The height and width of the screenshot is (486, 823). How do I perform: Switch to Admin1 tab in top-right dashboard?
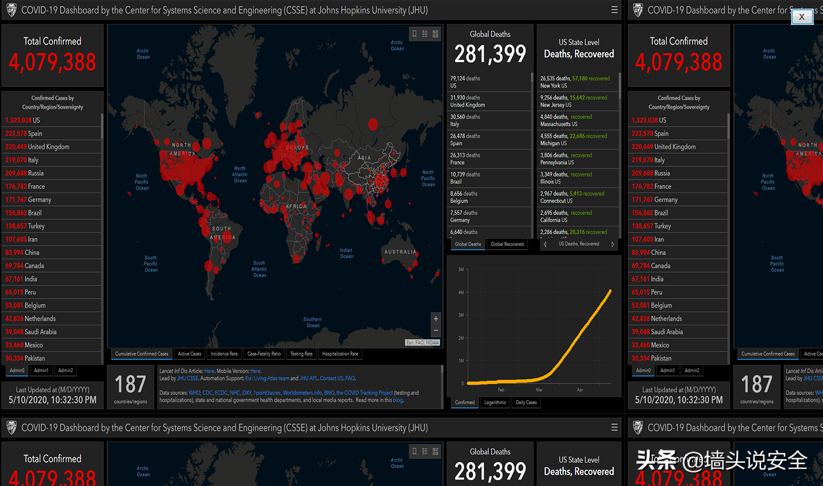pos(668,371)
